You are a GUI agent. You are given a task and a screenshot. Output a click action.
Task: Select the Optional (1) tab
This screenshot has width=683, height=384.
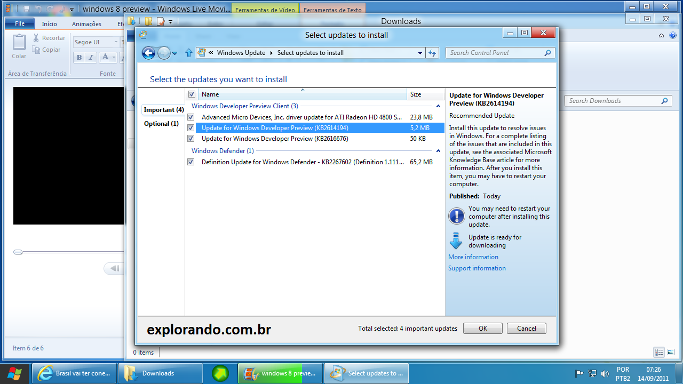[161, 123]
